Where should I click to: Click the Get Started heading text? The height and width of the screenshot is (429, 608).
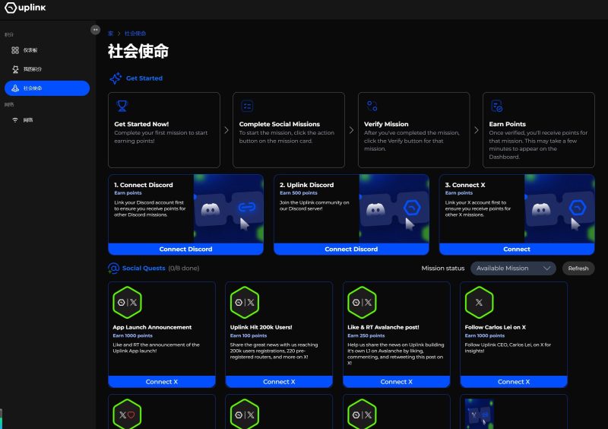pyautogui.click(x=144, y=78)
